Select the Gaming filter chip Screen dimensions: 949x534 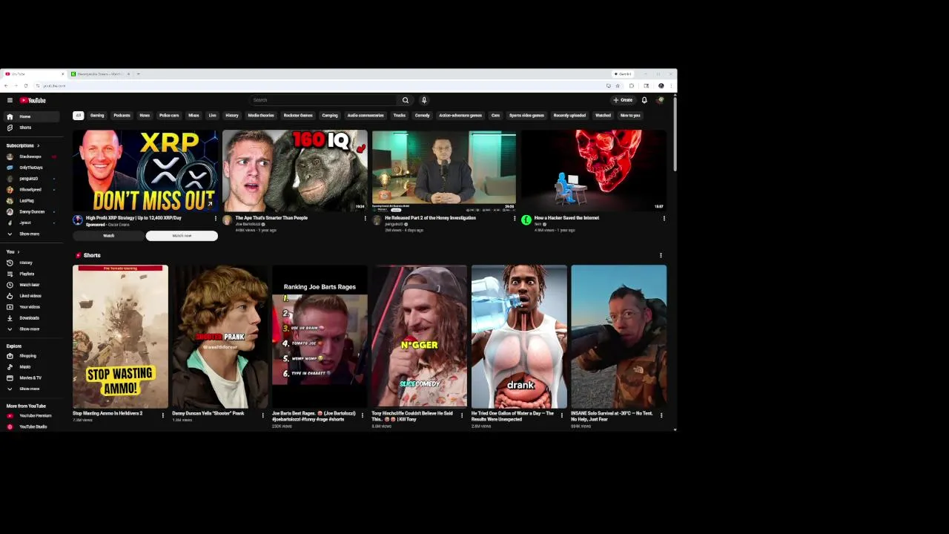[97, 115]
